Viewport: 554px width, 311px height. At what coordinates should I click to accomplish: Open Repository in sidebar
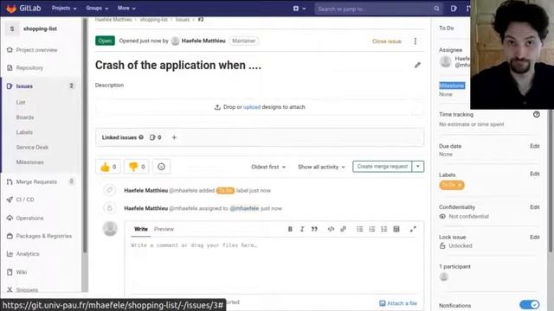click(x=29, y=67)
